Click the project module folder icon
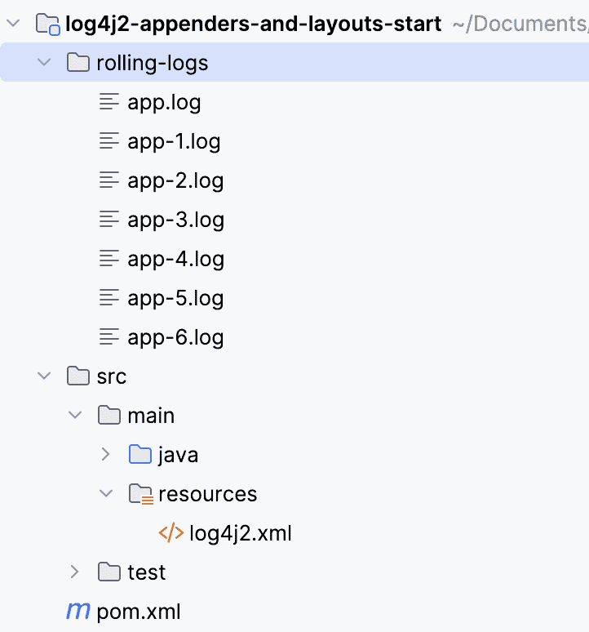 tap(47, 24)
